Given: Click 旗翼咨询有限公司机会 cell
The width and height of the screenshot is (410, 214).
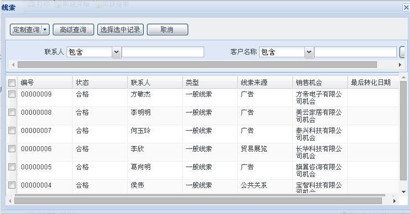Looking at the screenshot, I should pyautogui.click(x=320, y=170).
